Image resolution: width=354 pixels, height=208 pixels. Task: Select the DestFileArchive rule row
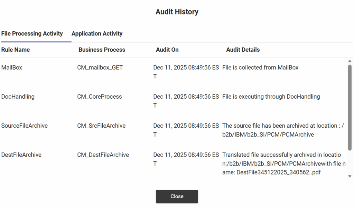(21, 155)
